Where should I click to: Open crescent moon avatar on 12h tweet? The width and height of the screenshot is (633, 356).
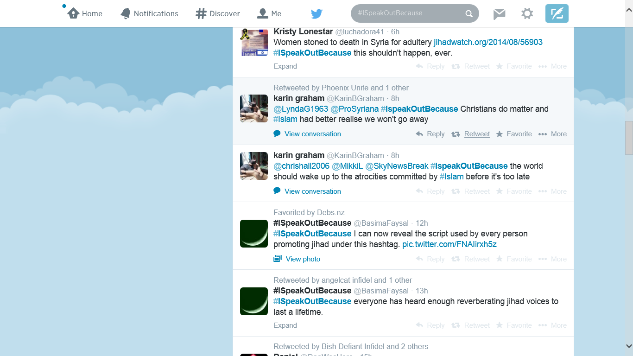tap(254, 234)
